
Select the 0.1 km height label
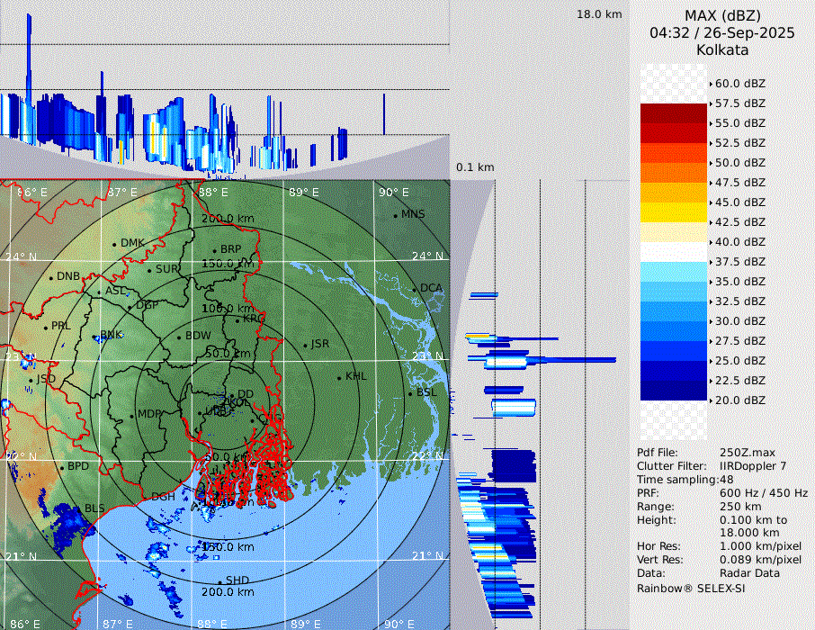point(475,167)
